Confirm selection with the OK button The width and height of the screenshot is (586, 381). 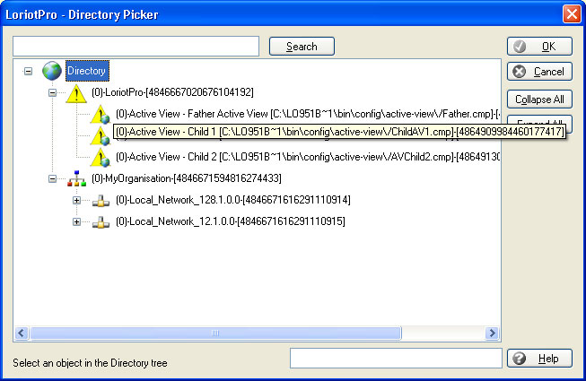click(x=539, y=47)
